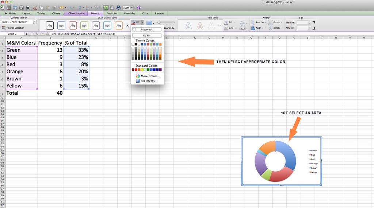This screenshot has height=208, width=374.
Task: Choose No Fill in the fill menu
Action: click(x=146, y=35)
